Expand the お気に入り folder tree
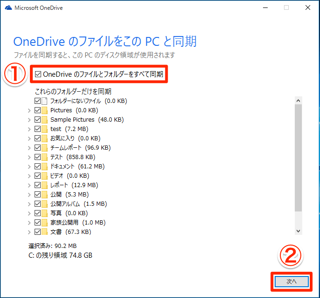320x298 pixels. click(29, 139)
